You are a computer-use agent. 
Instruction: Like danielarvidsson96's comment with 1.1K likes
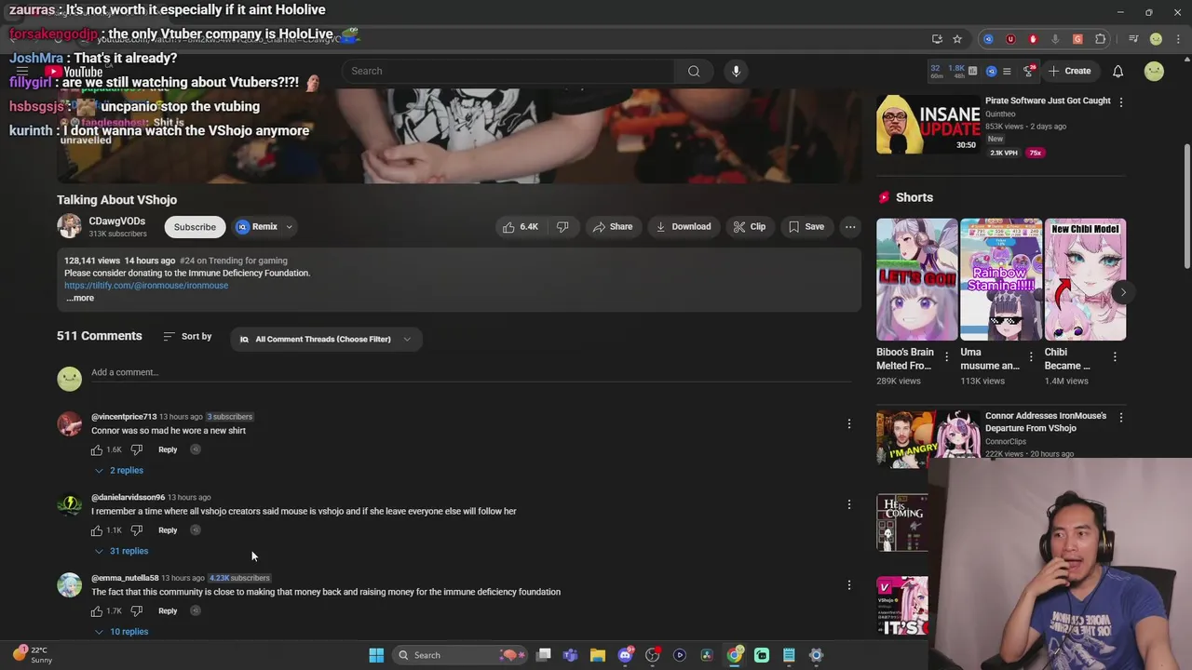click(97, 530)
